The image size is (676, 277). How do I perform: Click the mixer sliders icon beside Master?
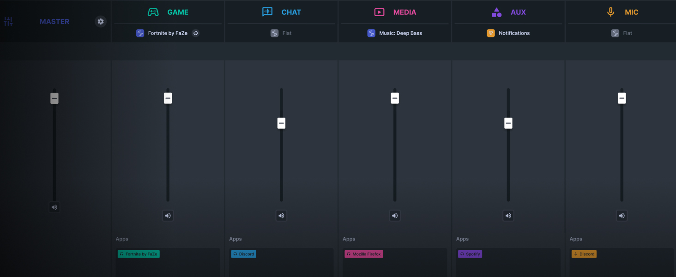tap(8, 21)
